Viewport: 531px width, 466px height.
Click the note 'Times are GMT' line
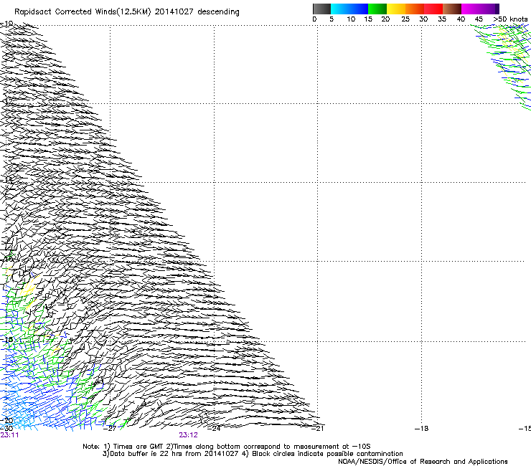pyautogui.click(x=227, y=447)
